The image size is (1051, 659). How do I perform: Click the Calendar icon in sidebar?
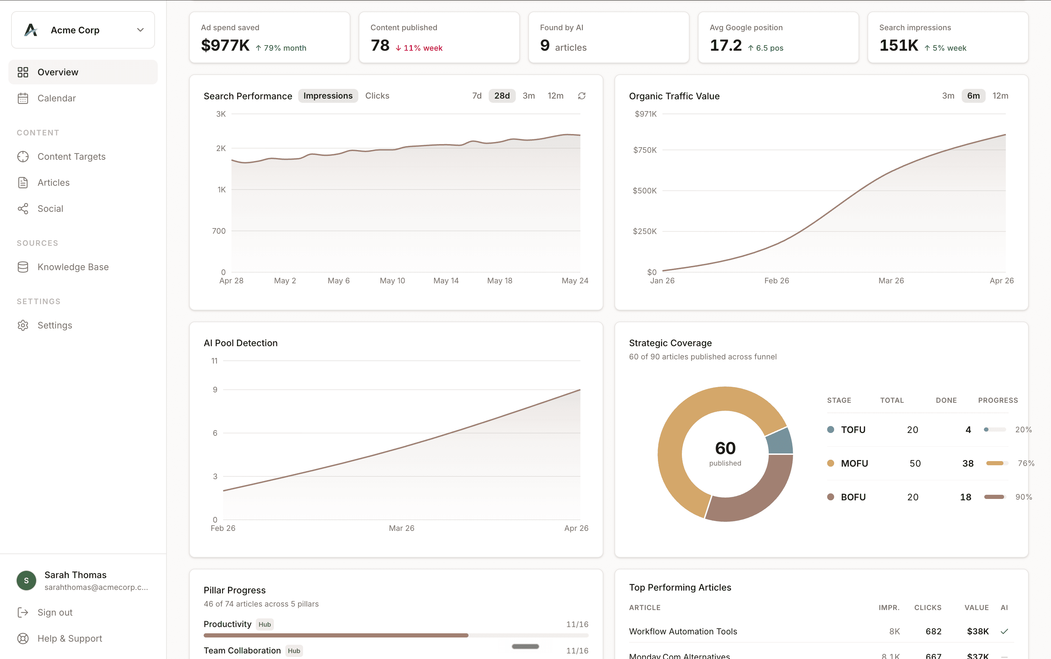(23, 98)
